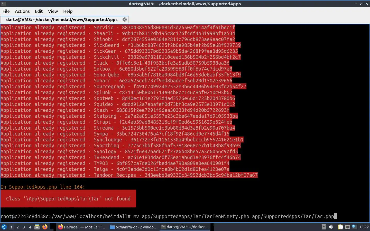Click the Taiga registered line
The width and height of the screenshot is (370, 231).
(115, 169)
